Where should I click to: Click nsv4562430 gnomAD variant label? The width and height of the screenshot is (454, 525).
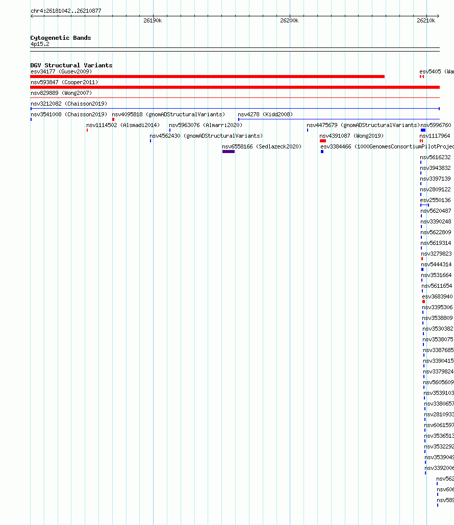point(206,136)
